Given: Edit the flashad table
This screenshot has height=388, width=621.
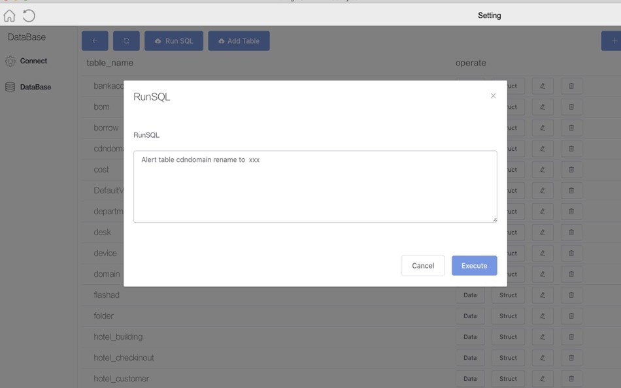Looking at the screenshot, I should (x=543, y=295).
